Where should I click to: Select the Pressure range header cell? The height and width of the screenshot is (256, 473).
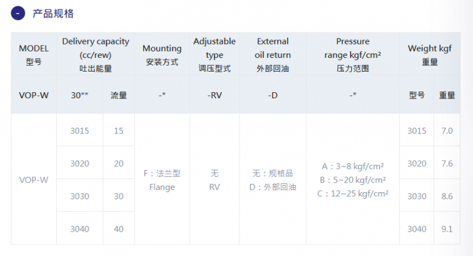pos(352,55)
